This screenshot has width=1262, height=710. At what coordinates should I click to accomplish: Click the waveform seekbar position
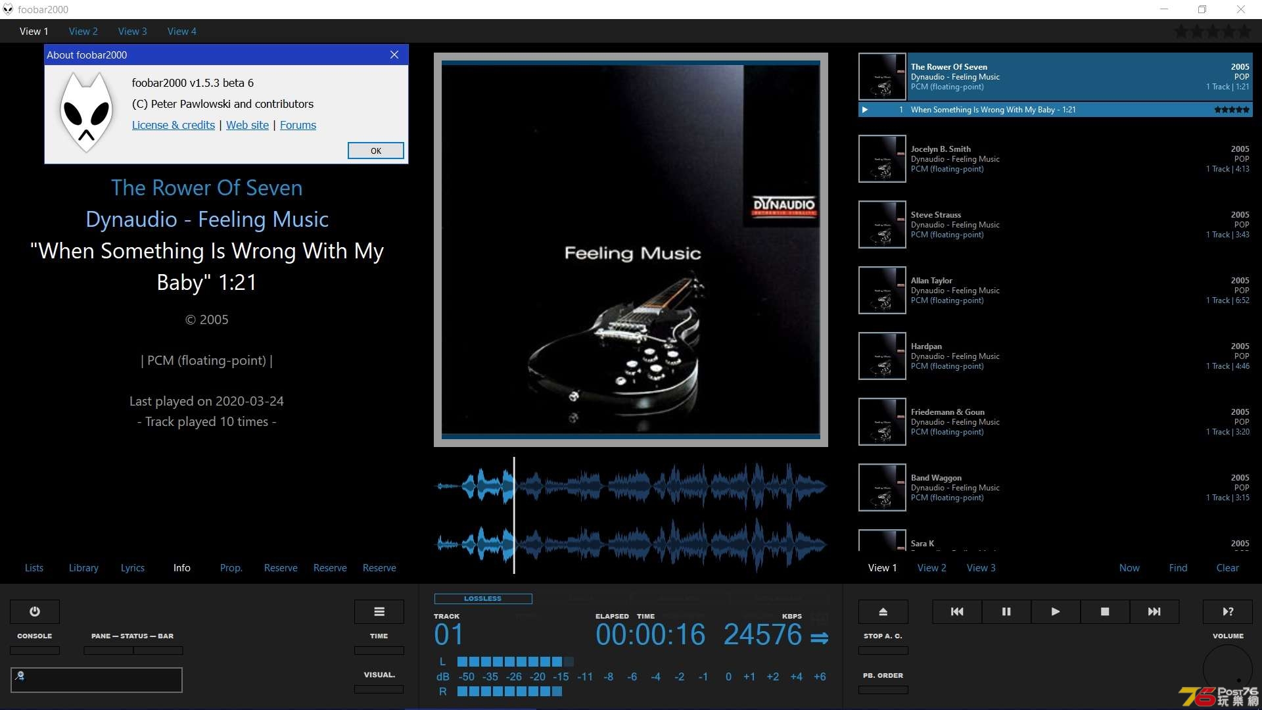click(x=513, y=511)
